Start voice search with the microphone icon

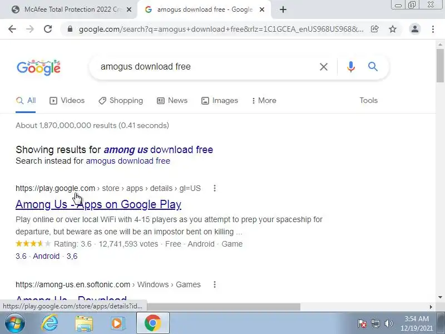coord(351,67)
